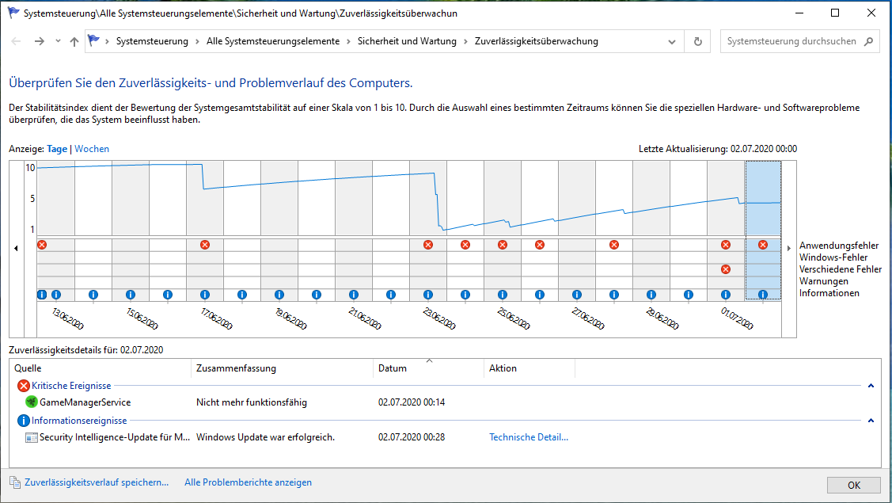The height and width of the screenshot is (503, 892).
Task: Collapse the Informationsereignisse group
Action: 871,421
